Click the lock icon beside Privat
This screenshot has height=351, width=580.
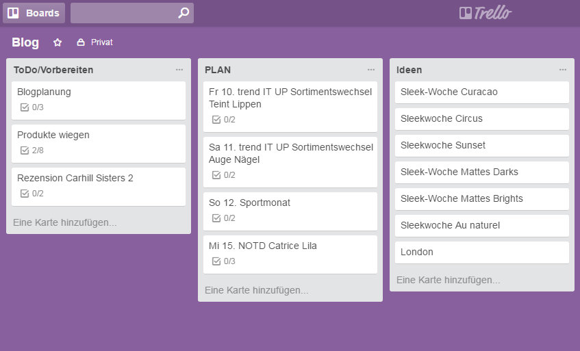click(81, 42)
